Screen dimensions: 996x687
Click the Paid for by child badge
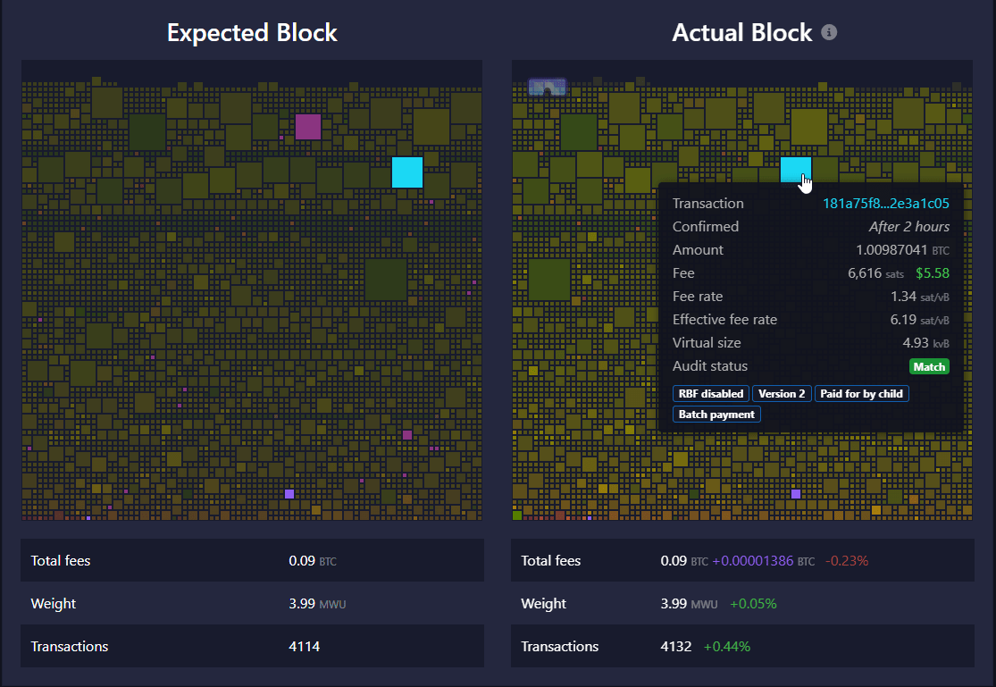(862, 394)
